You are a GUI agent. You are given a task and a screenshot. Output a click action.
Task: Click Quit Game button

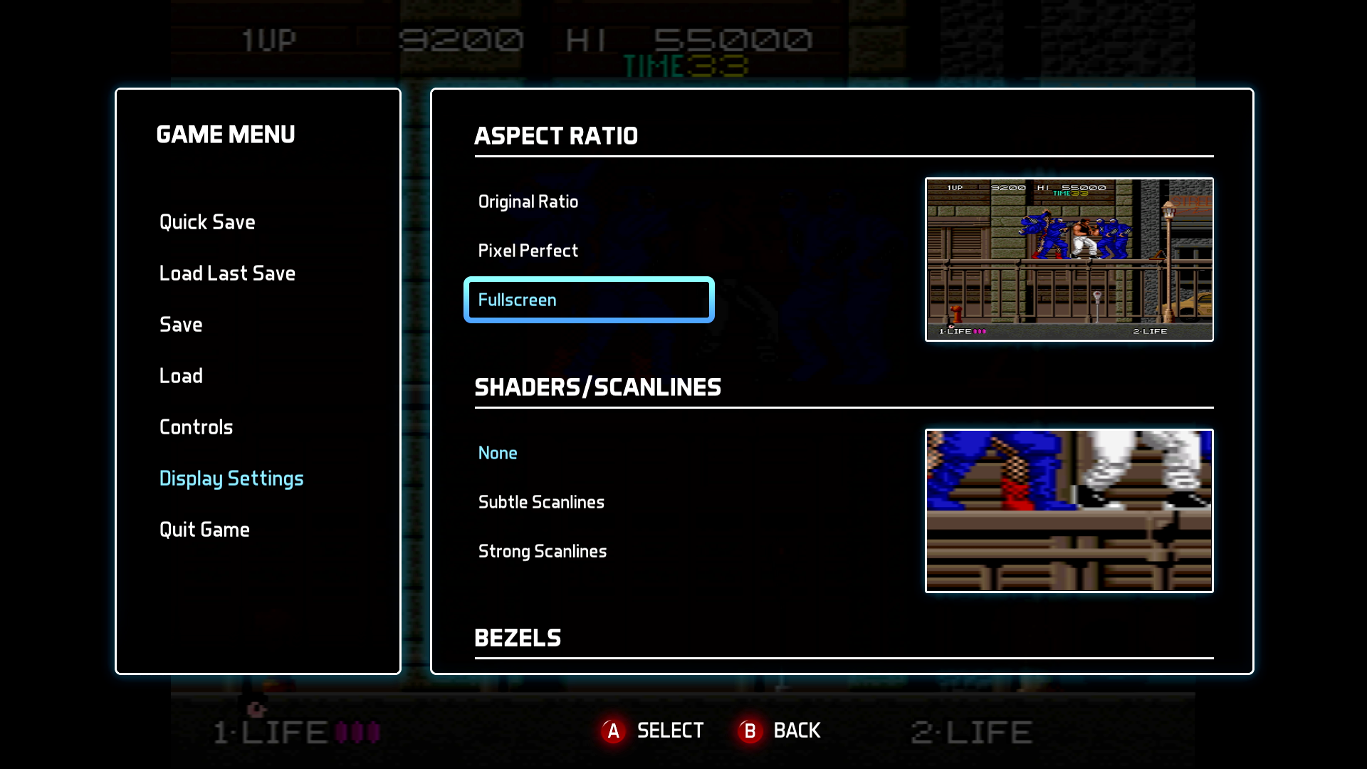point(204,528)
